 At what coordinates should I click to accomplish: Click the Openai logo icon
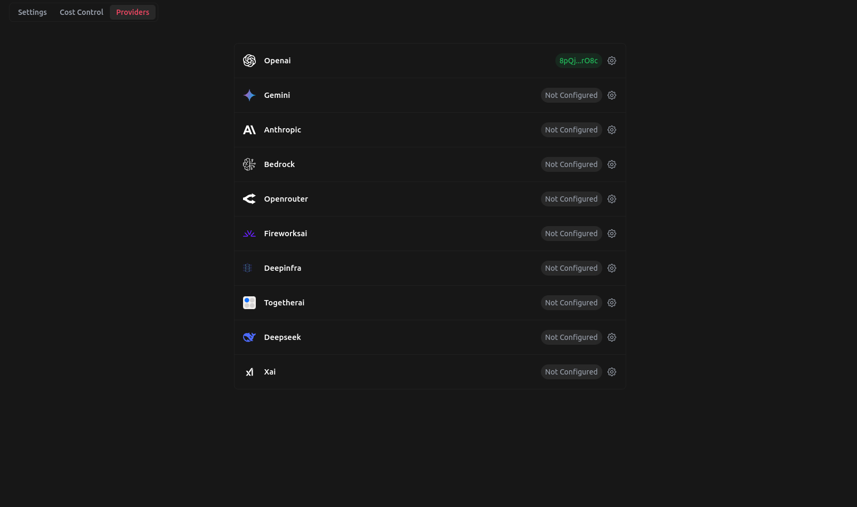[x=249, y=61]
